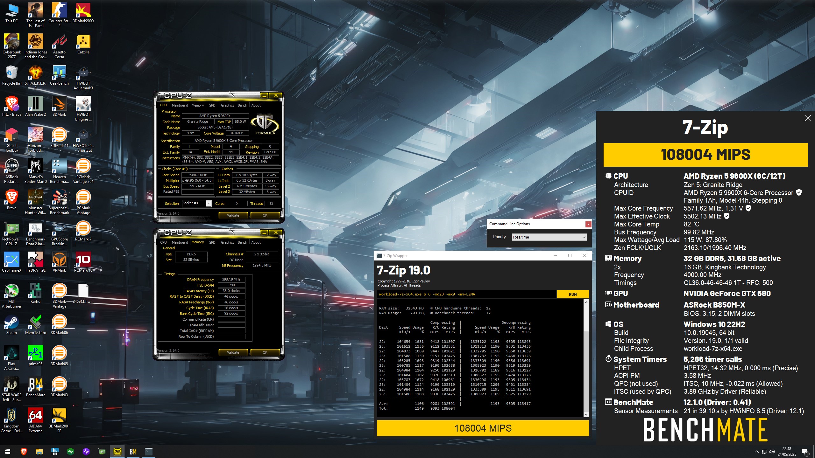815x458 pixels.
Task: Open Karhu desktop icon
Action: [35, 293]
